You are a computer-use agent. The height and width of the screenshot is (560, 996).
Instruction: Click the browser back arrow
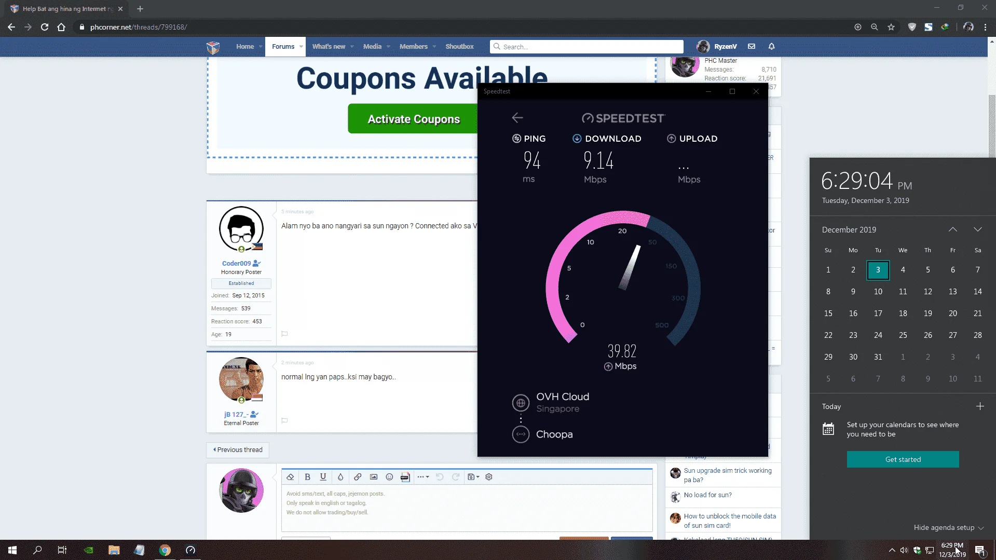[11, 27]
